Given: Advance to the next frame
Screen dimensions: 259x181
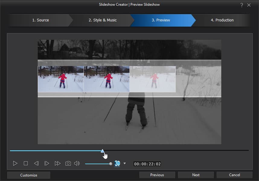Looking at the screenshot, I should pyautogui.click(x=47, y=164).
